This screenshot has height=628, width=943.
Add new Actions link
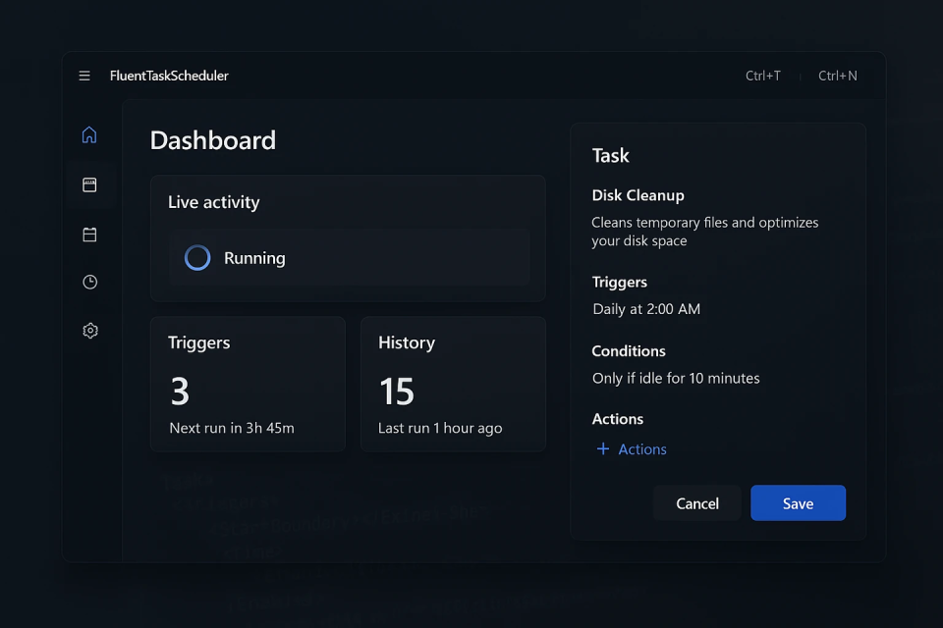pyautogui.click(x=642, y=448)
